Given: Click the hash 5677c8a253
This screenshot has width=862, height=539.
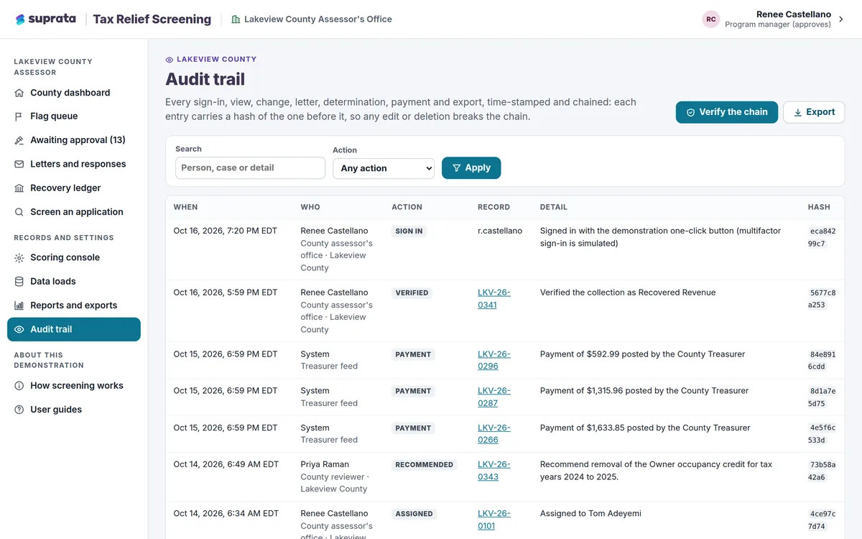Looking at the screenshot, I should coord(822,299).
